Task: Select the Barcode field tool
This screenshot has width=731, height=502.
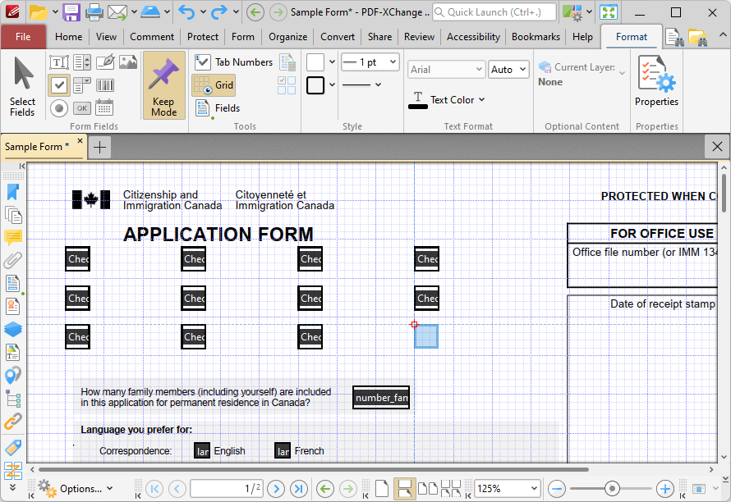Action: click(x=105, y=85)
